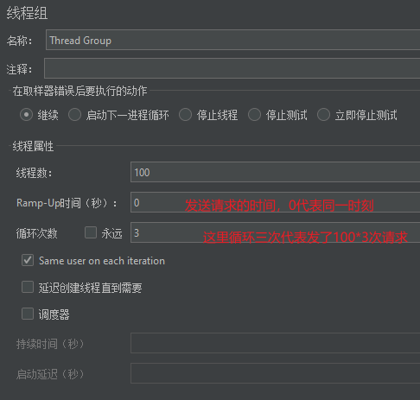Click the 线程组 panel title

pyautogui.click(x=27, y=13)
